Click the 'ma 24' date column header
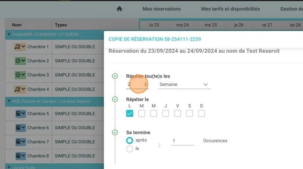This screenshot has width=303, height=169. (182, 25)
